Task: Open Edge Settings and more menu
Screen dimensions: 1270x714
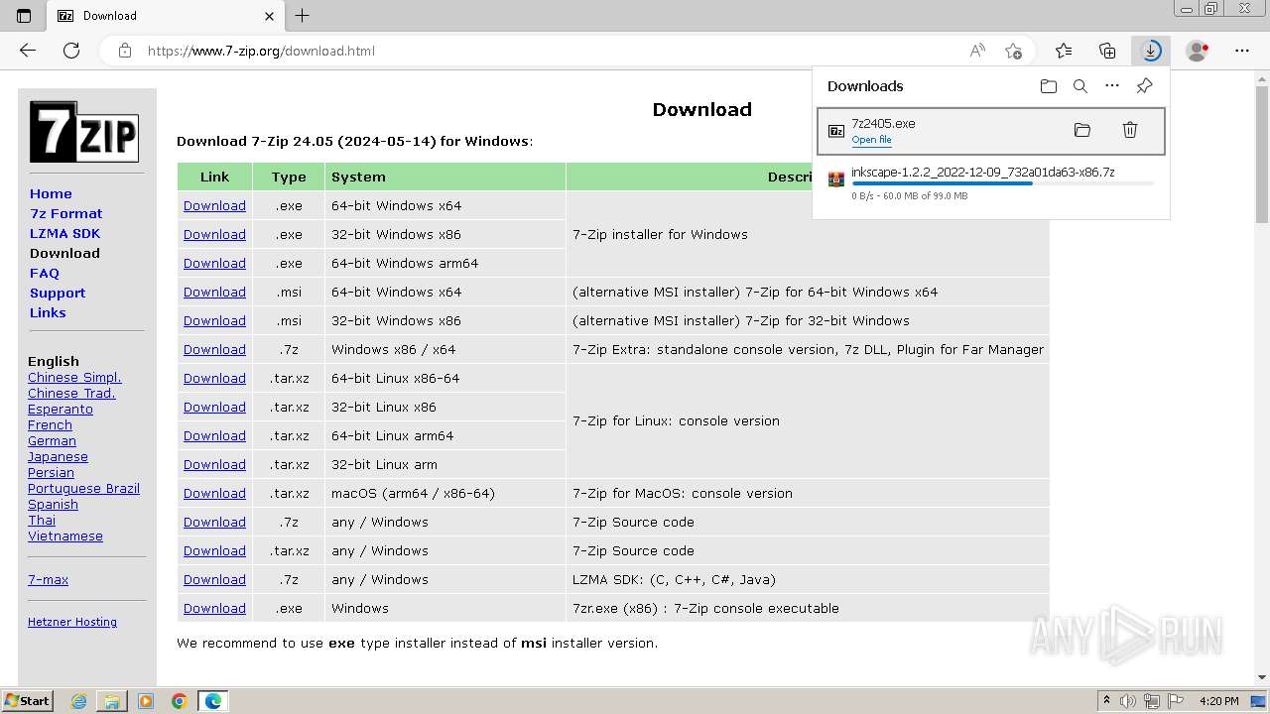Action: [x=1242, y=51]
